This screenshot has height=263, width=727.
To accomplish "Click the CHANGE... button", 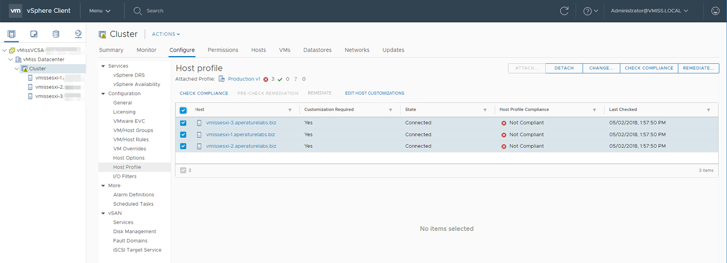I will (601, 68).
